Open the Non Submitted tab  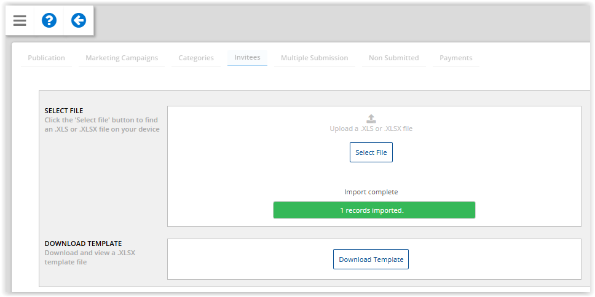[x=393, y=58]
